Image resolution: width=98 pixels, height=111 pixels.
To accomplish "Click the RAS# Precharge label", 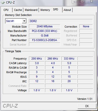I will pyautogui.click(x=17, y=72).
